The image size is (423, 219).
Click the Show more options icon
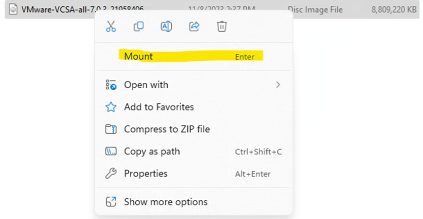111,202
